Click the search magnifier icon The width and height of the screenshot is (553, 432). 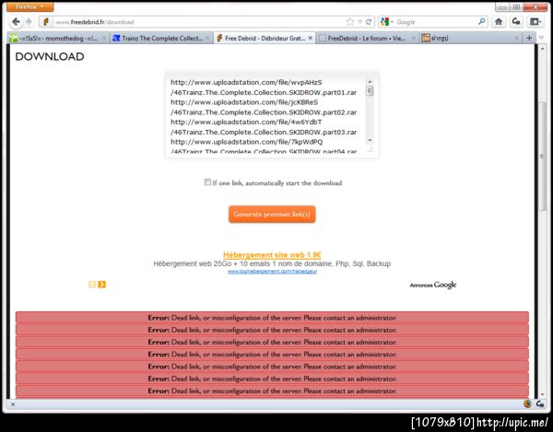pyautogui.click(x=481, y=22)
